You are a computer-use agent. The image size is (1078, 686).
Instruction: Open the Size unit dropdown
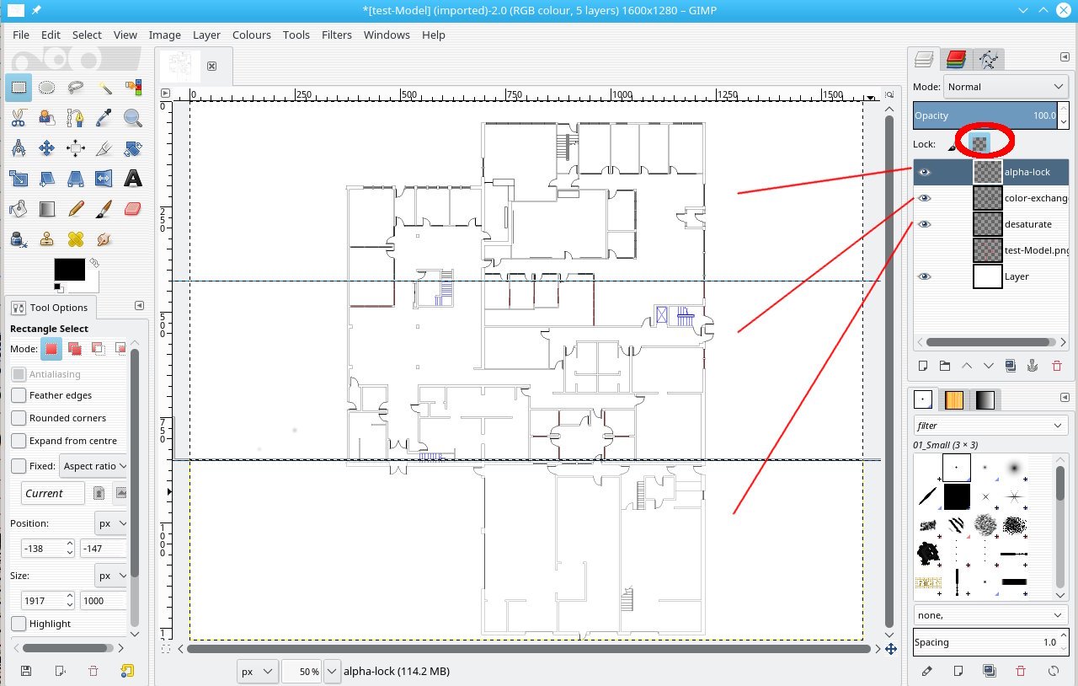(112, 576)
